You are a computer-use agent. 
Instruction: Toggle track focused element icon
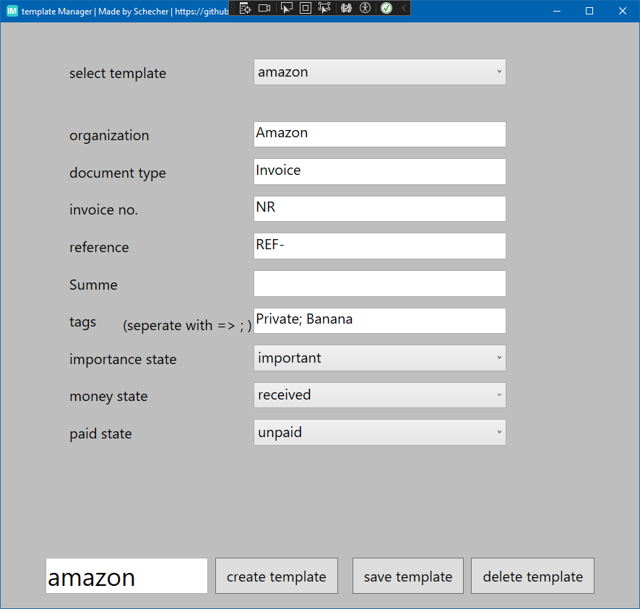coord(324,8)
